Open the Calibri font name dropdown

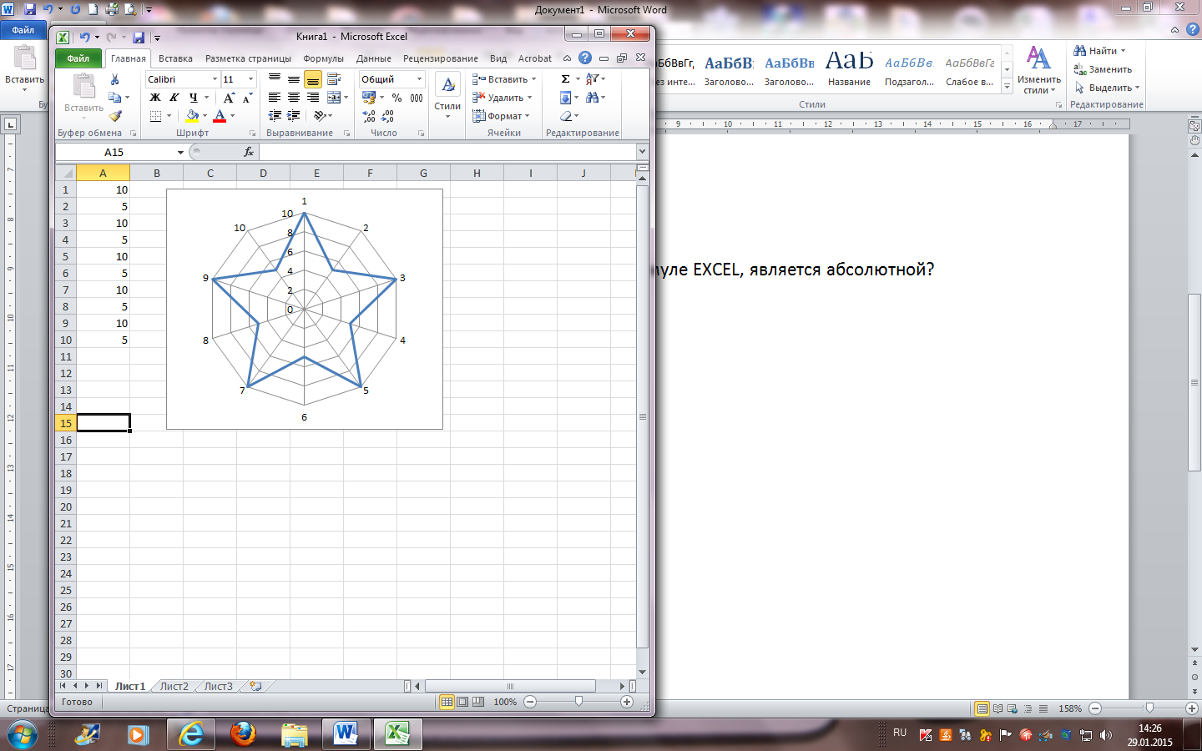tap(215, 79)
